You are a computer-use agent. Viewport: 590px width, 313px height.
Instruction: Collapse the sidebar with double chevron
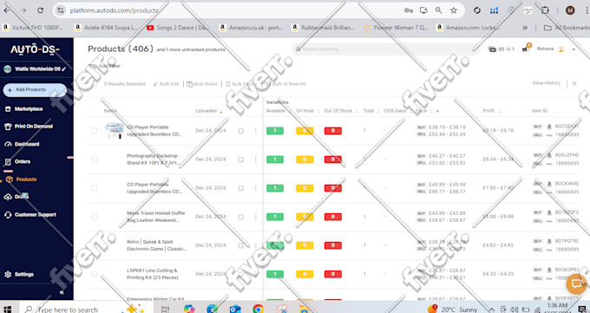coord(62,292)
